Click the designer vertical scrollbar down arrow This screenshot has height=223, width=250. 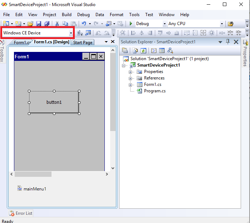(113, 168)
